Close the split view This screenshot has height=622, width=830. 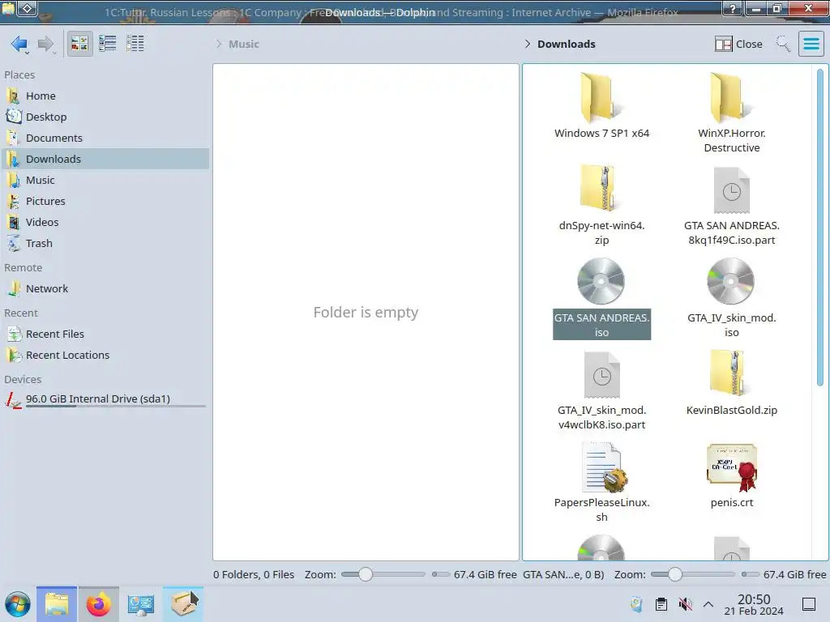(738, 44)
